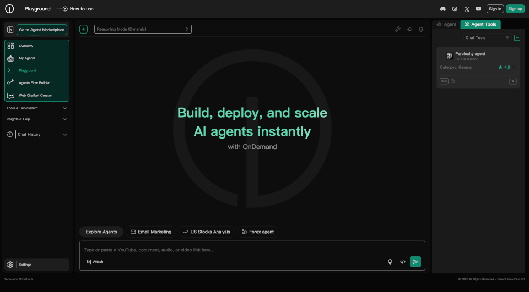
Task: Click Go to Agent Marketplace button
Action: point(41,30)
